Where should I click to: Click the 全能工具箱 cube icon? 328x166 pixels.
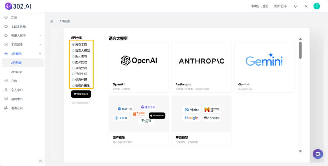(x=6, y=26)
